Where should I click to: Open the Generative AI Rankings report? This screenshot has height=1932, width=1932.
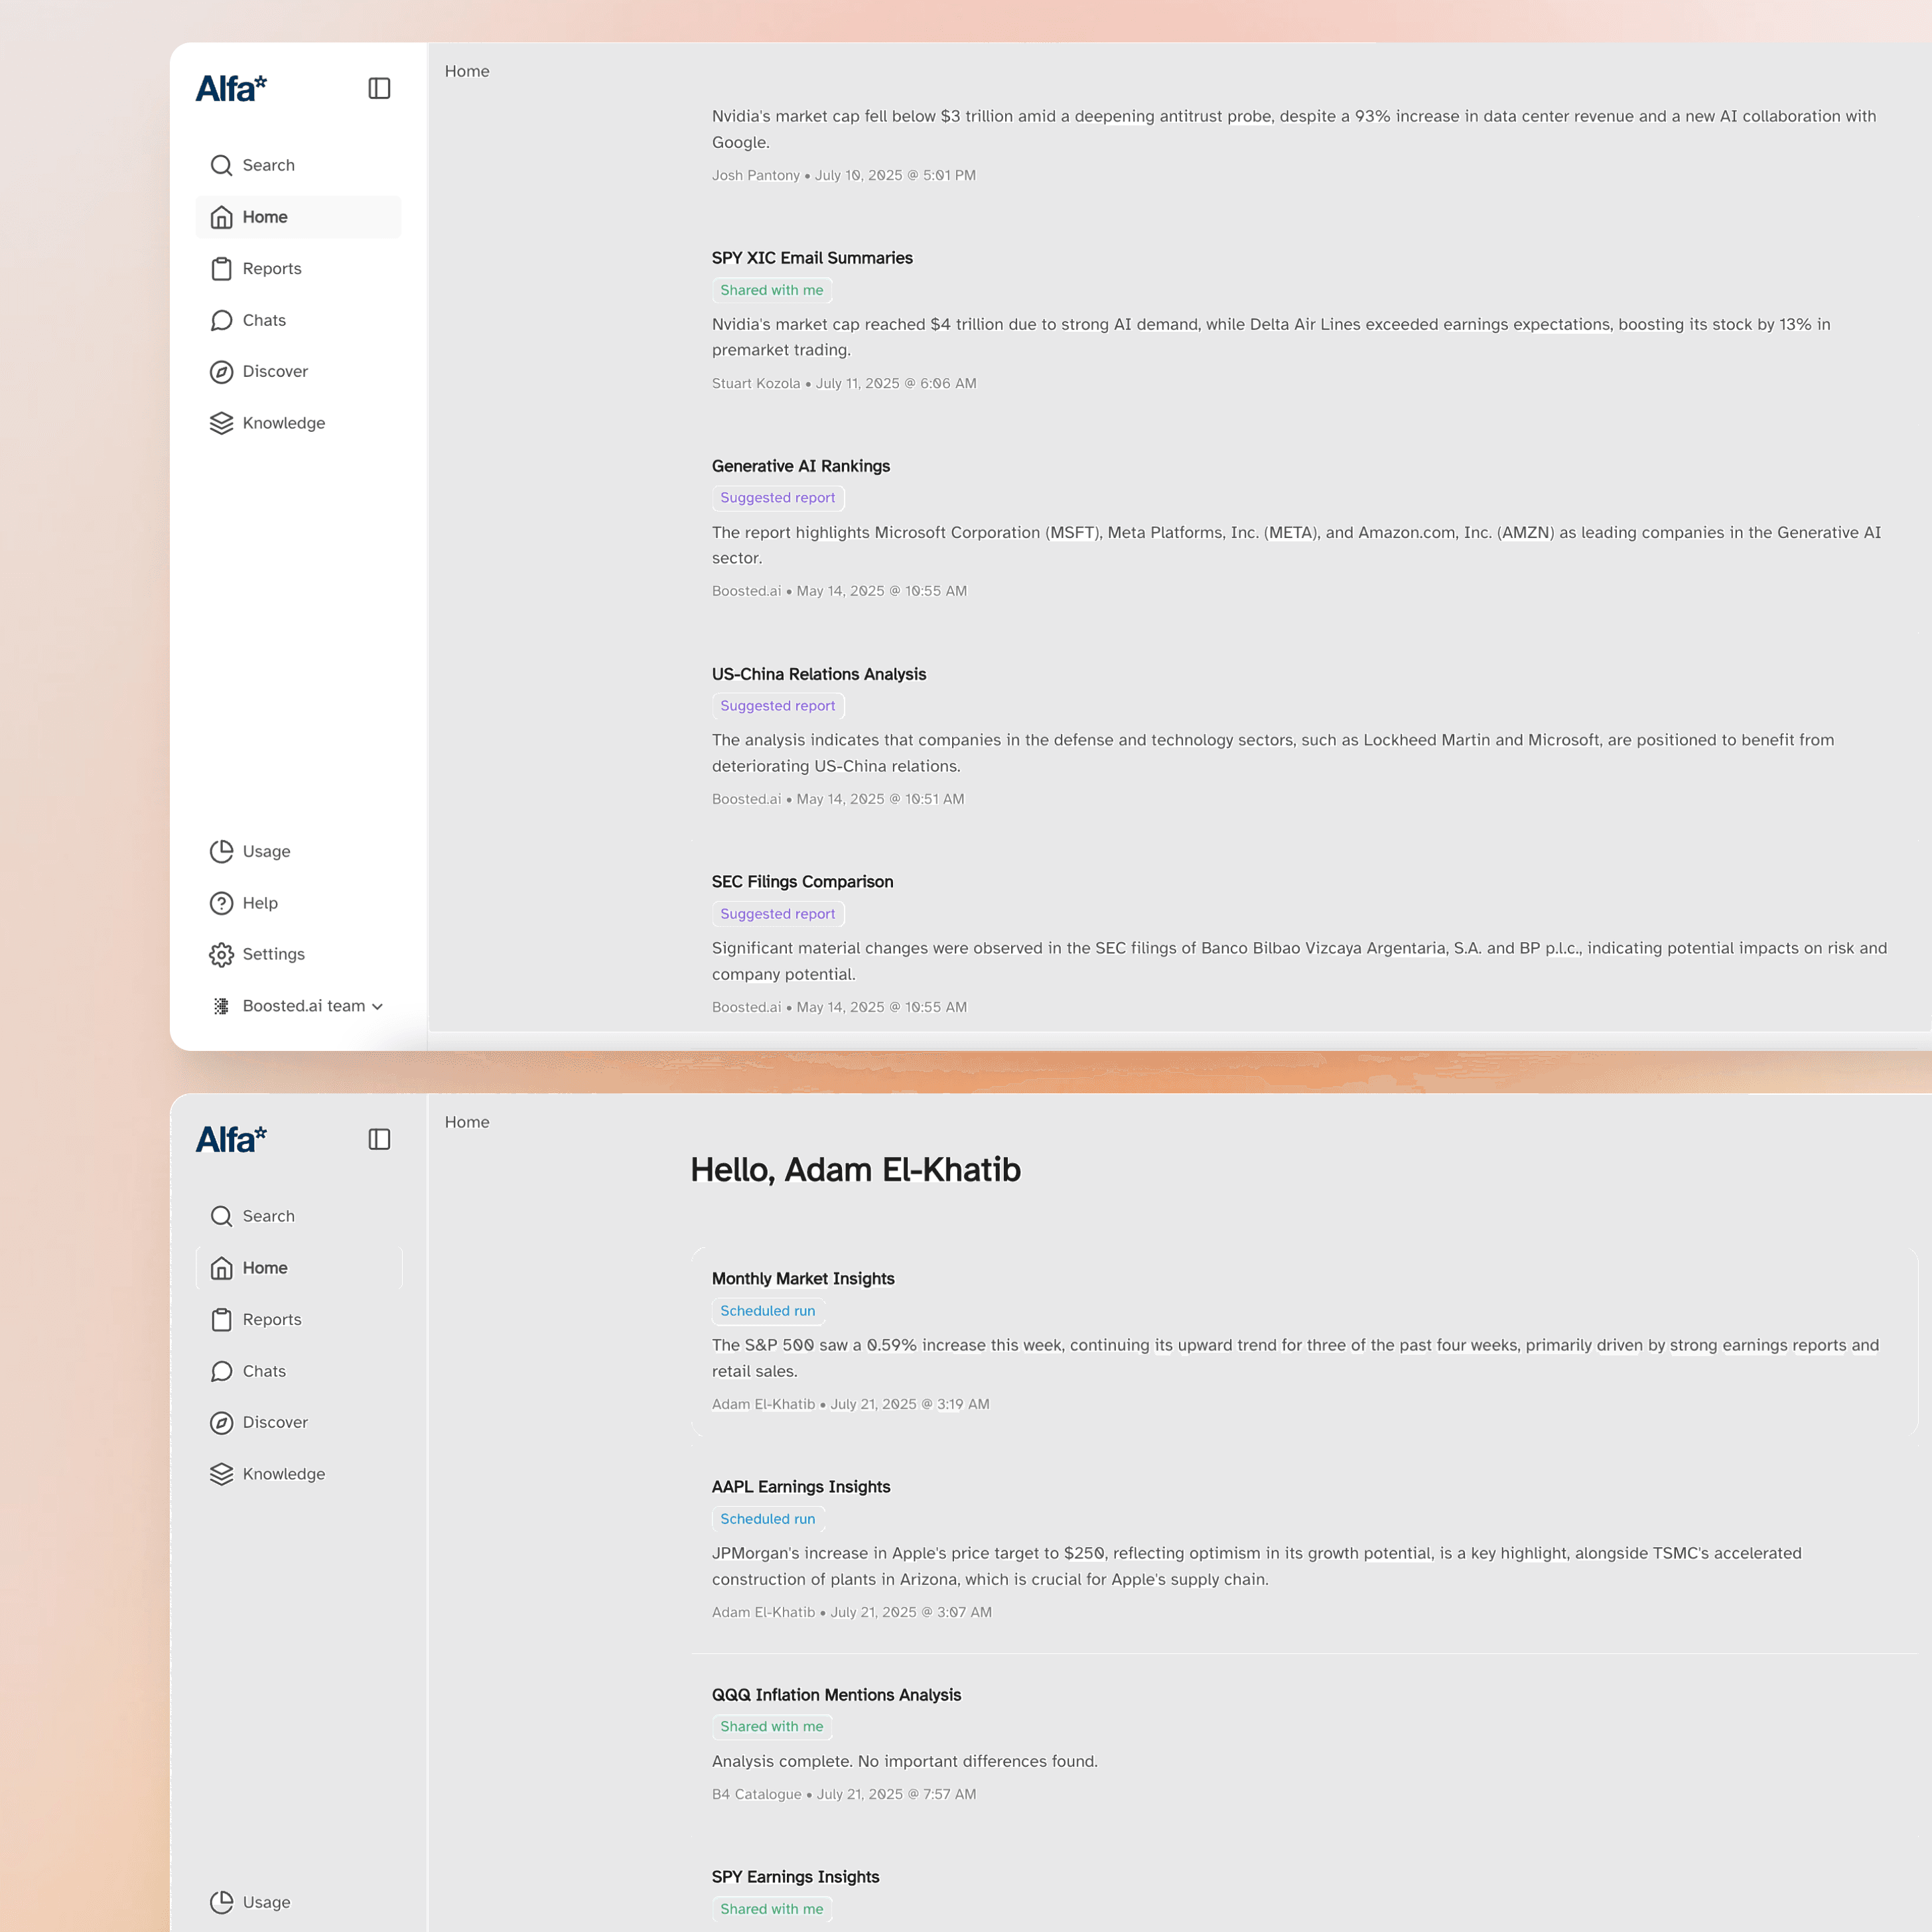(x=800, y=466)
